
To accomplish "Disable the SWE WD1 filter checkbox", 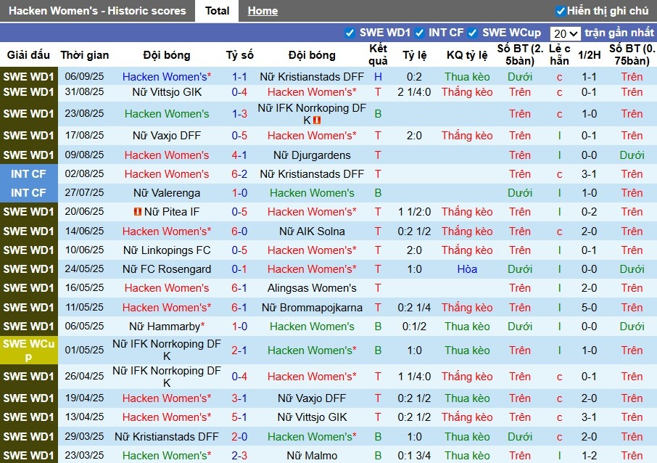I will tap(351, 33).
